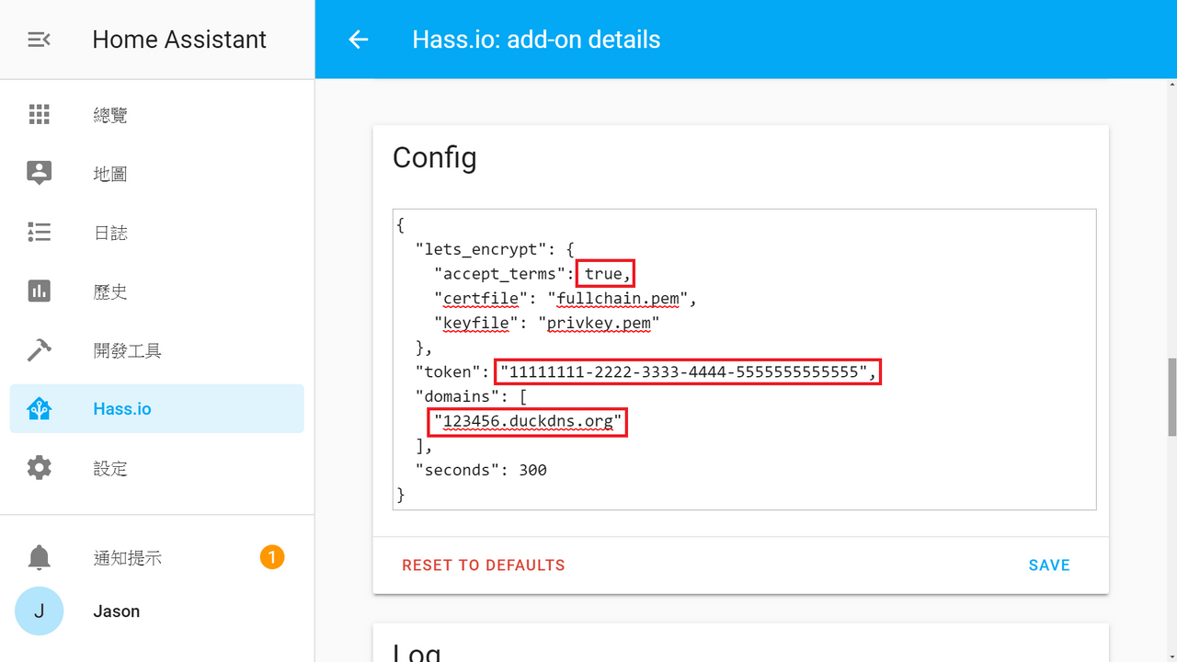1177x662 pixels.
Task: Click the 歷史 history chart icon
Action: click(39, 291)
